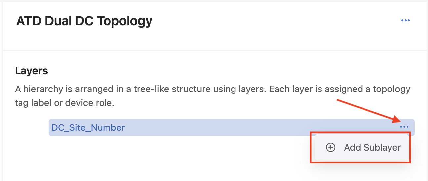Select the DC_Site_Number layer name
Viewport: 428px width, 181px height.
(x=88, y=127)
